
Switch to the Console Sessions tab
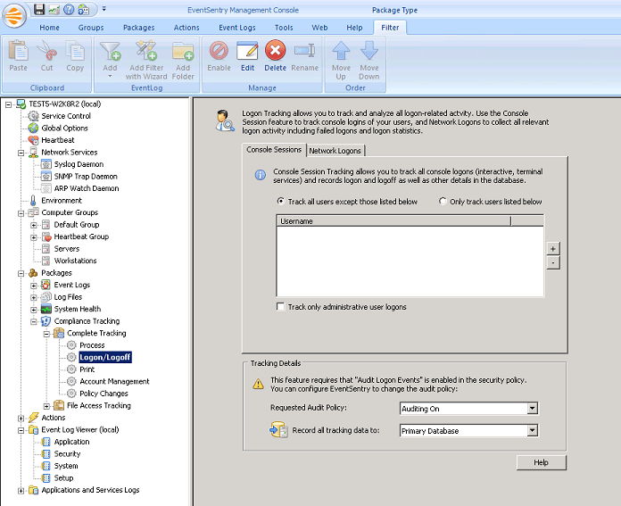(274, 150)
